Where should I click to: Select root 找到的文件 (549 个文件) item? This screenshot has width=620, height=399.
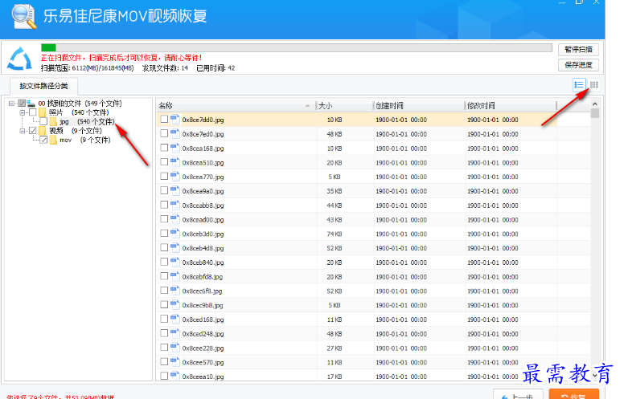click(80, 104)
